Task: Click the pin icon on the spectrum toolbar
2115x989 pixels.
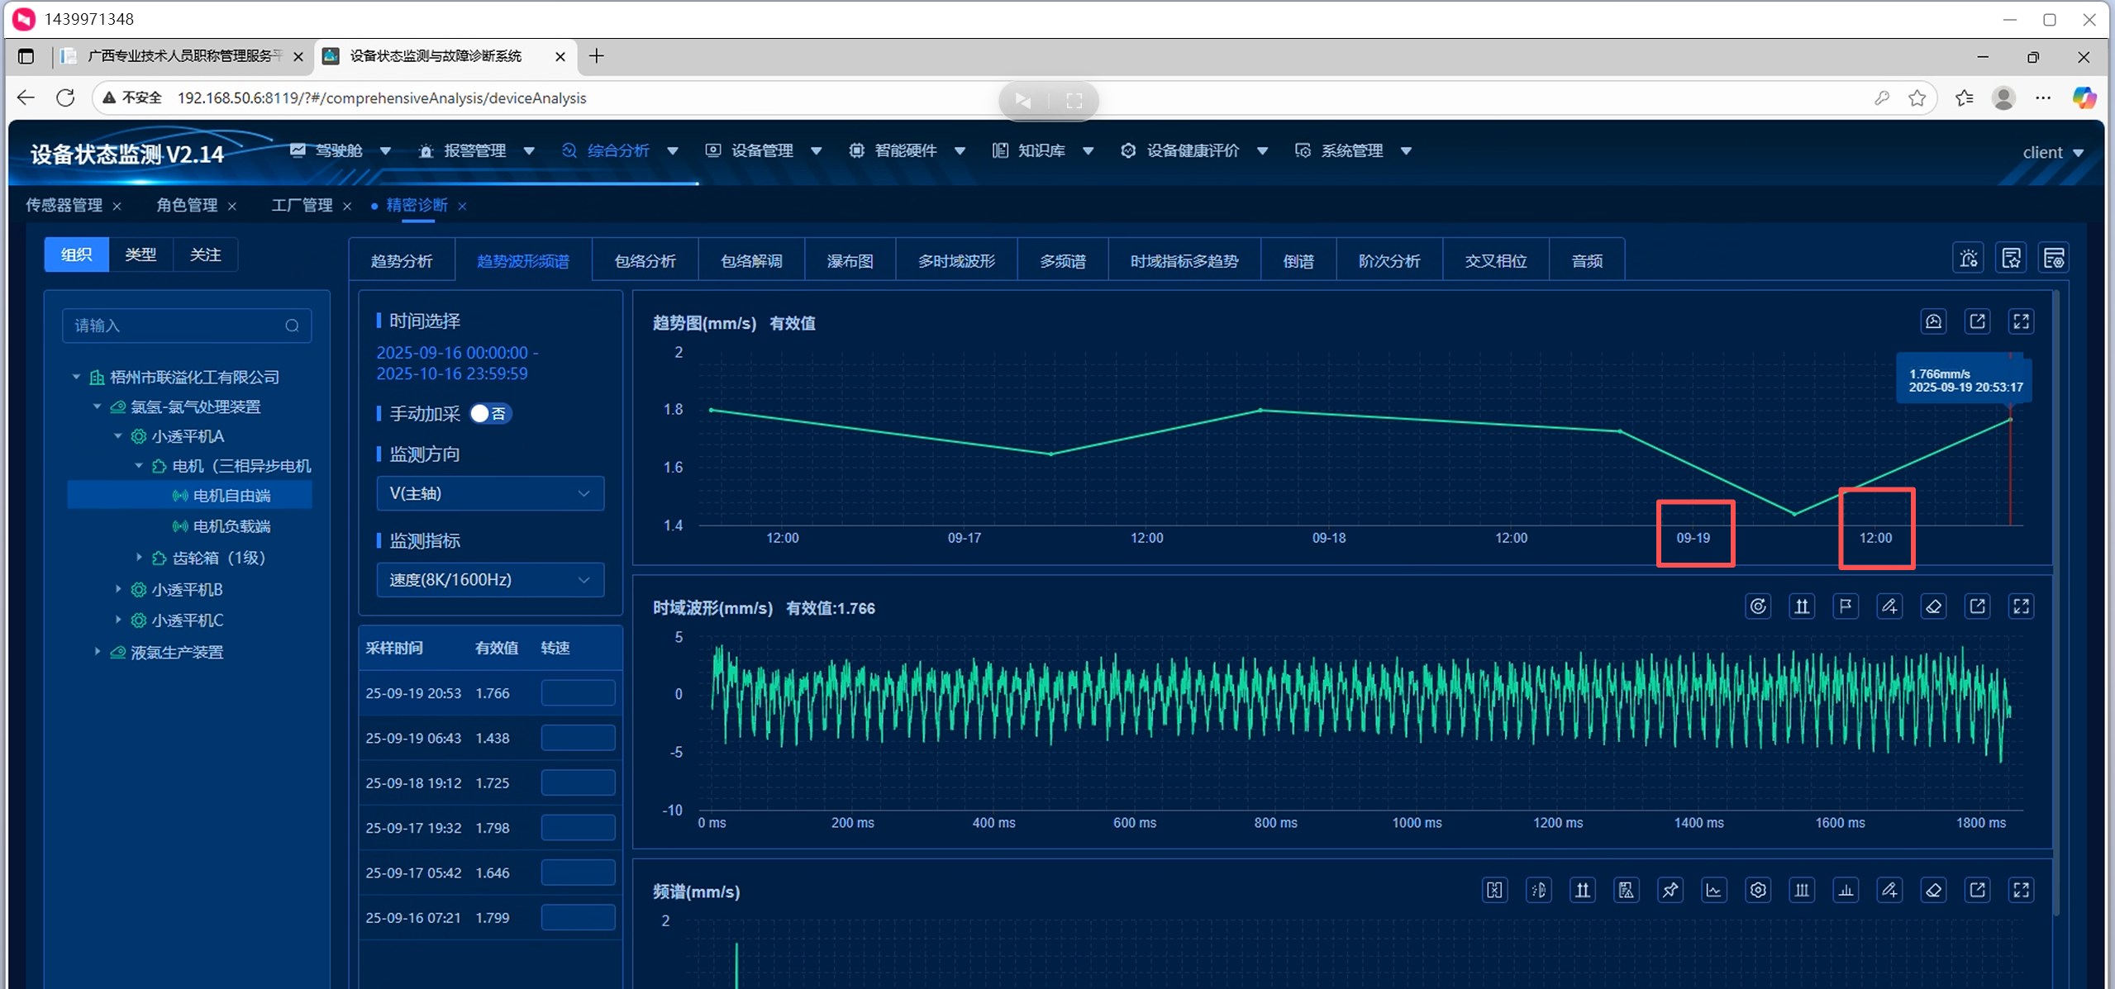Action: click(x=1670, y=890)
